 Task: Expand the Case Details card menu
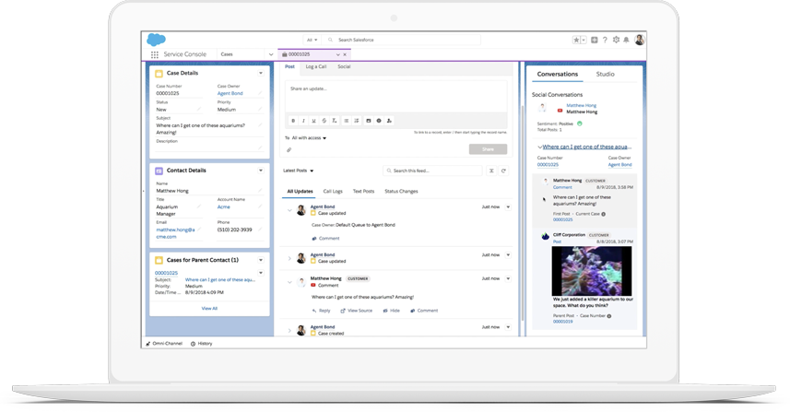(x=261, y=73)
